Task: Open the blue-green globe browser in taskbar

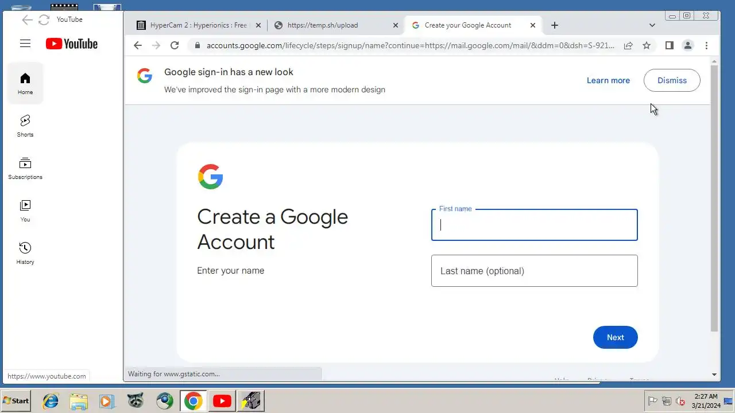Action: click(164, 400)
